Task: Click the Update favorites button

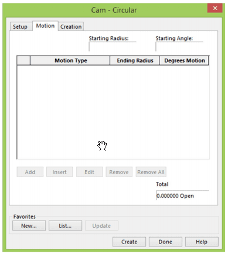Action: tap(101, 226)
